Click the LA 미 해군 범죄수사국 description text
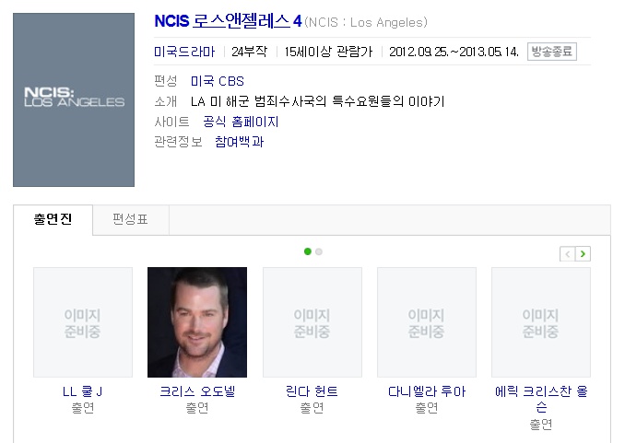 tap(317, 101)
